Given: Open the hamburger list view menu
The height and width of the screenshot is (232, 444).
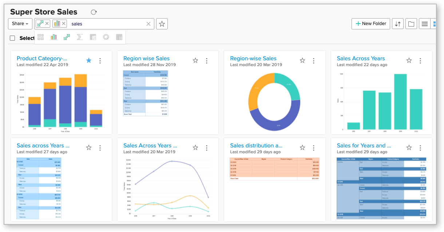Looking at the screenshot, I should (x=425, y=24).
